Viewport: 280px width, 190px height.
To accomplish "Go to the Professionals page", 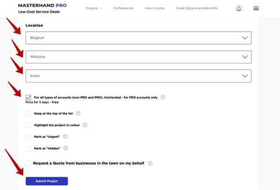I will tap(123, 8).
